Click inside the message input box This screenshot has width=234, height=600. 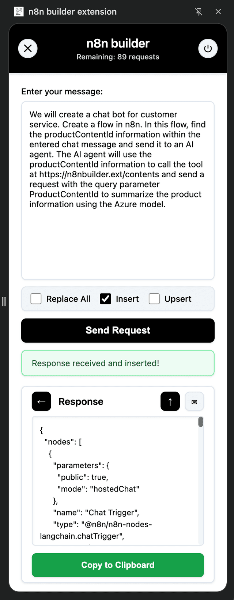[117, 190]
